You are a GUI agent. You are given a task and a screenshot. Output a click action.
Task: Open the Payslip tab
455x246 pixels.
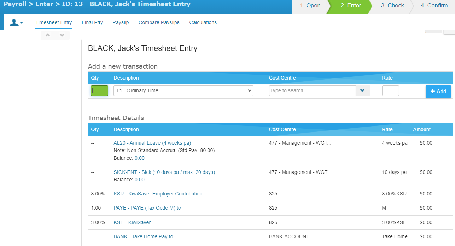pyautogui.click(x=121, y=22)
